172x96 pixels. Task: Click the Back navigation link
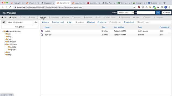point(70,22)
